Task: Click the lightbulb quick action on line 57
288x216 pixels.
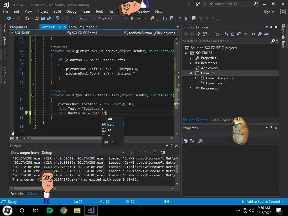Action: (x=26, y=113)
